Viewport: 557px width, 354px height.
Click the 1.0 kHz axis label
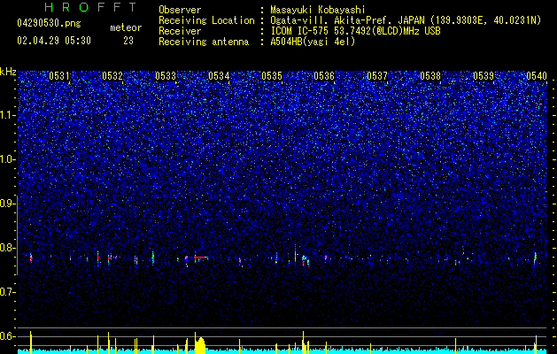click(x=7, y=159)
